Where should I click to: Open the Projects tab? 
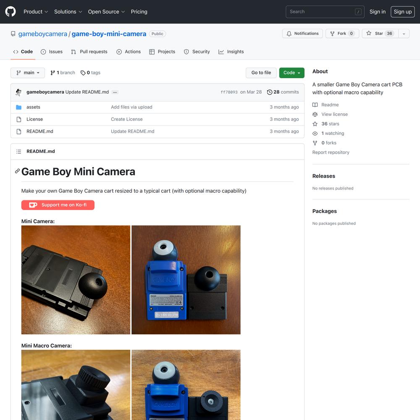(x=162, y=52)
